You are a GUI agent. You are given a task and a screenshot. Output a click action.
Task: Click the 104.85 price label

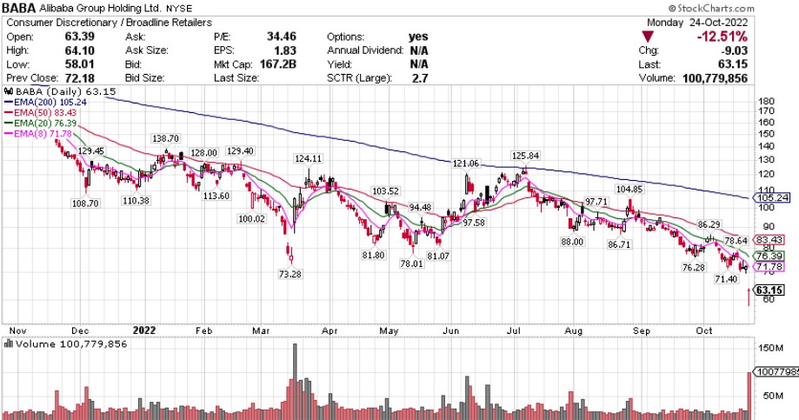629,190
